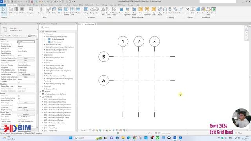
Task: Click the View Scale input field
Action: [x=26, y=42]
